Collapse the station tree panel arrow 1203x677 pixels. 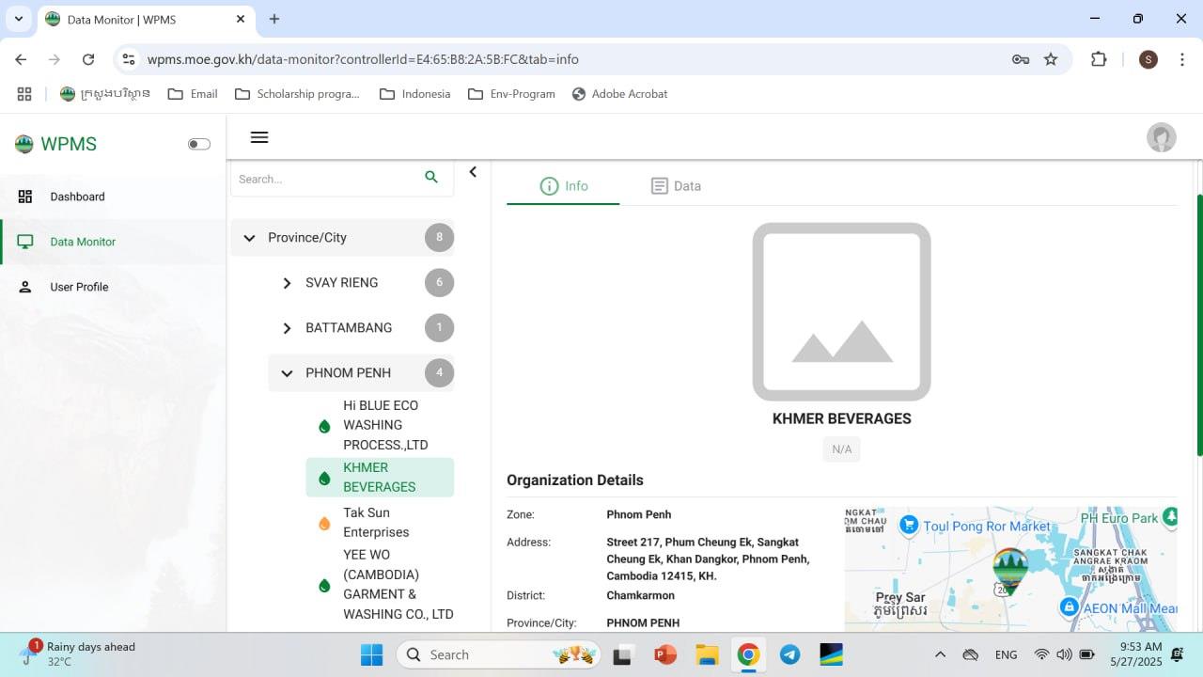click(x=473, y=172)
